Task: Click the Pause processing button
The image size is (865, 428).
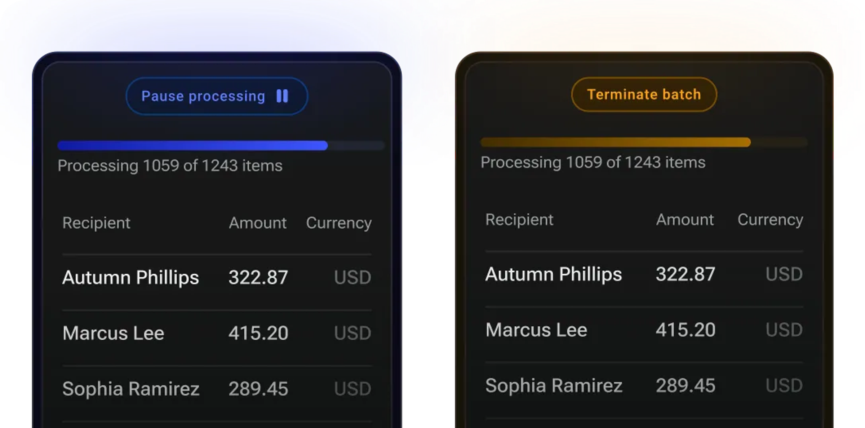Action: click(217, 96)
